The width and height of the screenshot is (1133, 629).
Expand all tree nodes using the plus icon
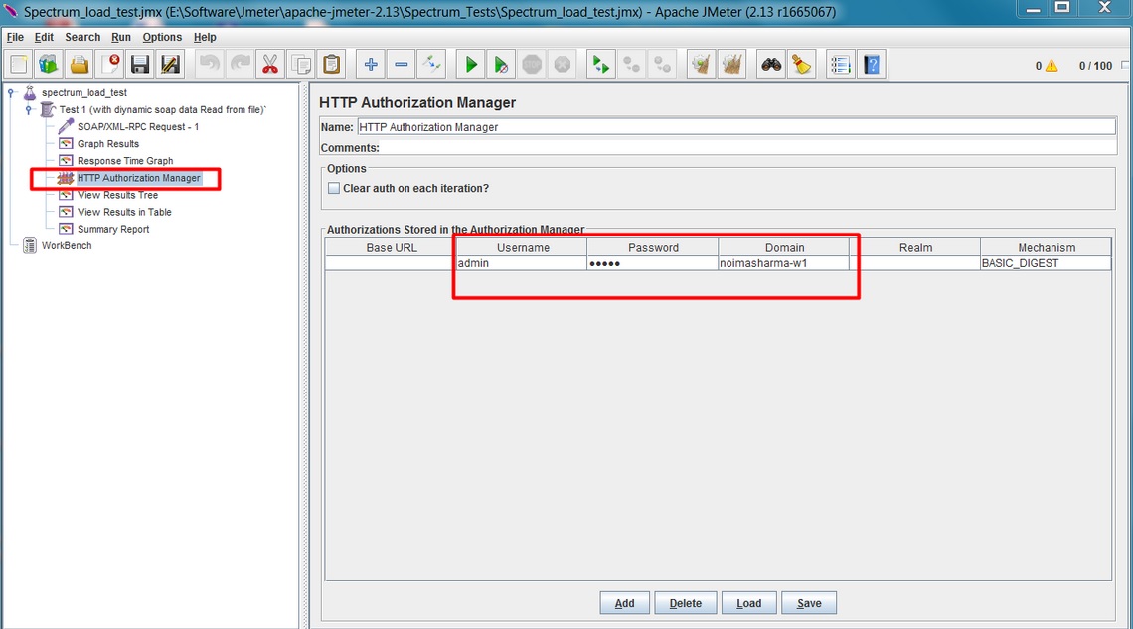(x=370, y=63)
